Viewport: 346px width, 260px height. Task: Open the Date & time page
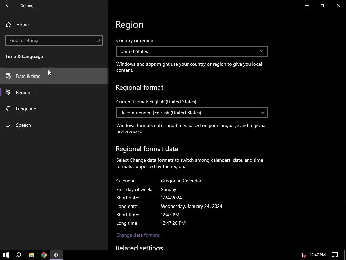click(x=54, y=76)
